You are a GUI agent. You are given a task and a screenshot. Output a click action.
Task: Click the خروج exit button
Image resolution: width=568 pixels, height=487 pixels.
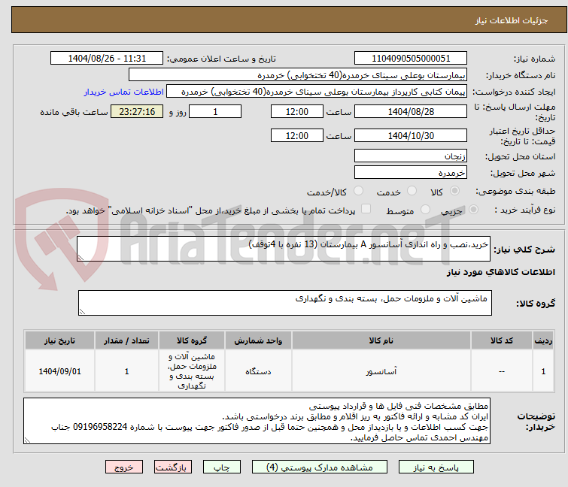point(124,467)
